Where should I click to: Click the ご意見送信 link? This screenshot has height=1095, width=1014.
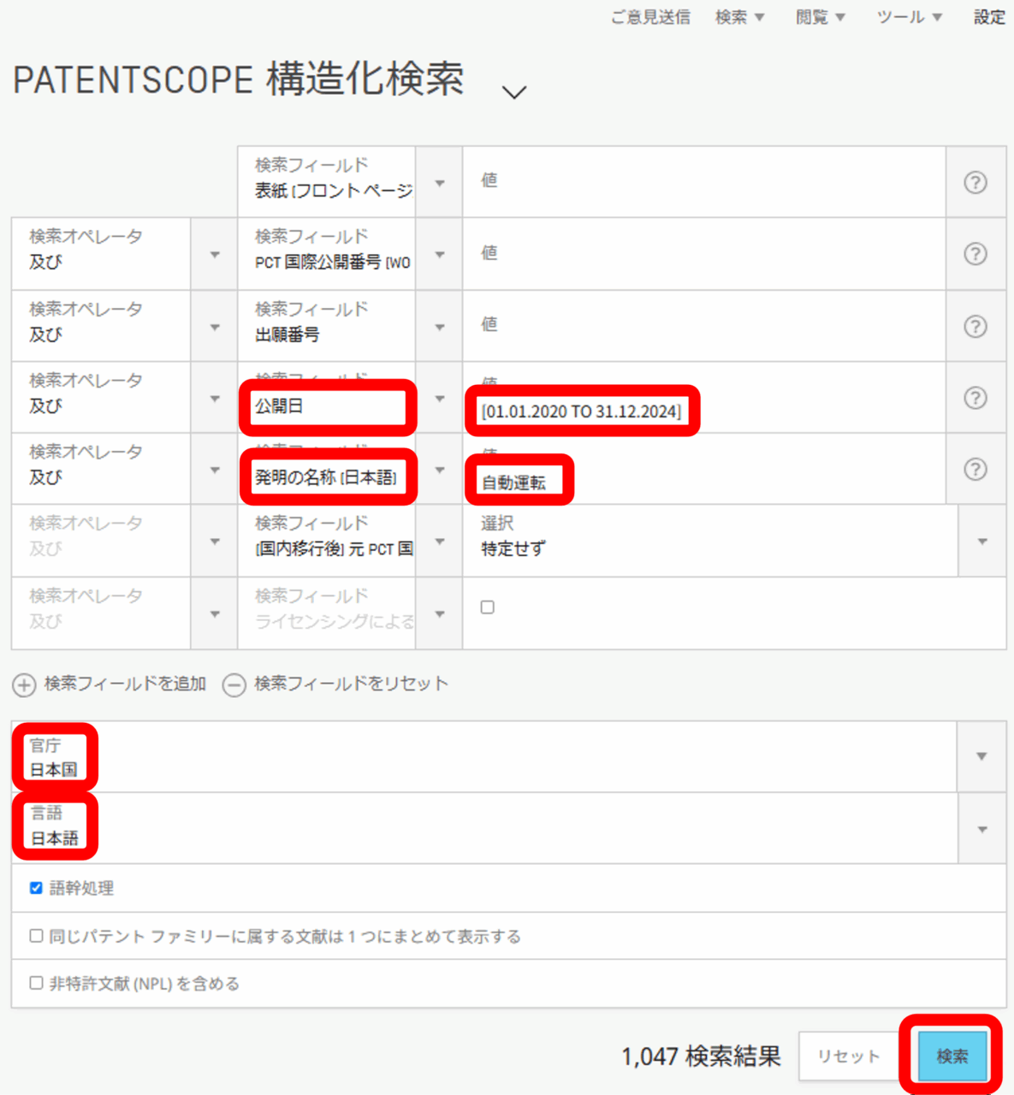pos(650,17)
